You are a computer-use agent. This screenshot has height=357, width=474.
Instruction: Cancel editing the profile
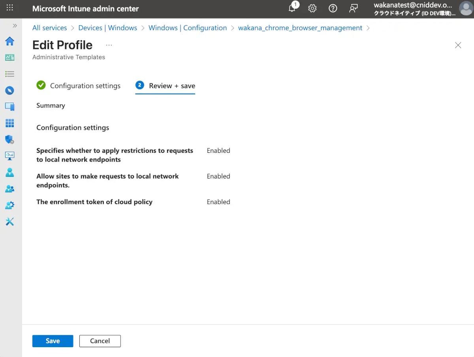(100, 341)
